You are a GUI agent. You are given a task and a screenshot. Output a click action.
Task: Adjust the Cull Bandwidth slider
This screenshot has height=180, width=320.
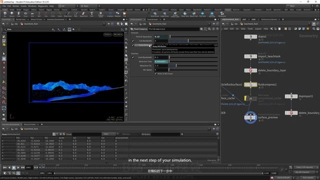(x=193, y=41)
